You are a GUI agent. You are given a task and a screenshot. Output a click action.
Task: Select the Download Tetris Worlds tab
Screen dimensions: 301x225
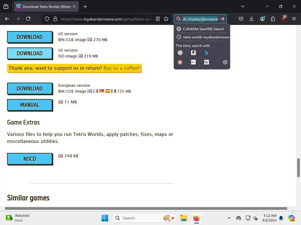pos(46,7)
